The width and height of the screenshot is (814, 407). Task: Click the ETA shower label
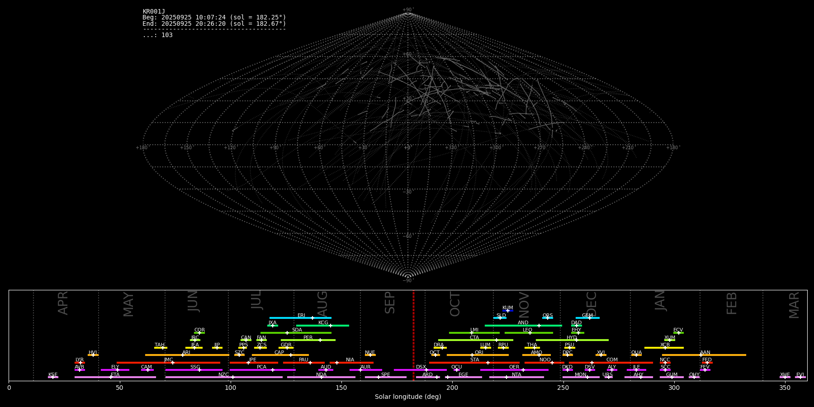[115, 375]
